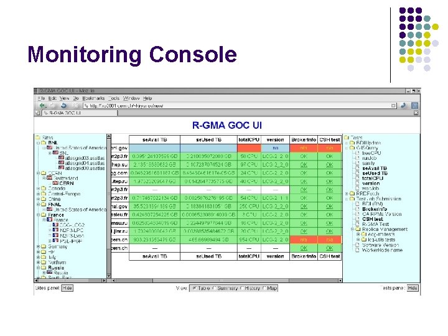Open the CSH test OK link in .itep.ru row
The height and width of the screenshot is (336, 448).
(329, 182)
